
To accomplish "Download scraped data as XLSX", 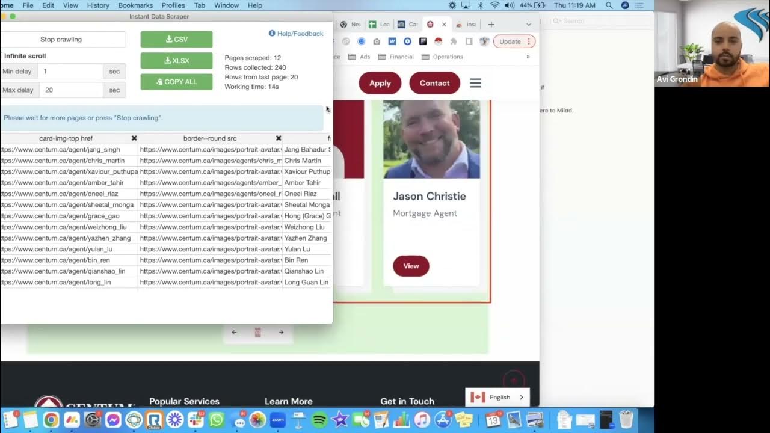I will (x=176, y=61).
